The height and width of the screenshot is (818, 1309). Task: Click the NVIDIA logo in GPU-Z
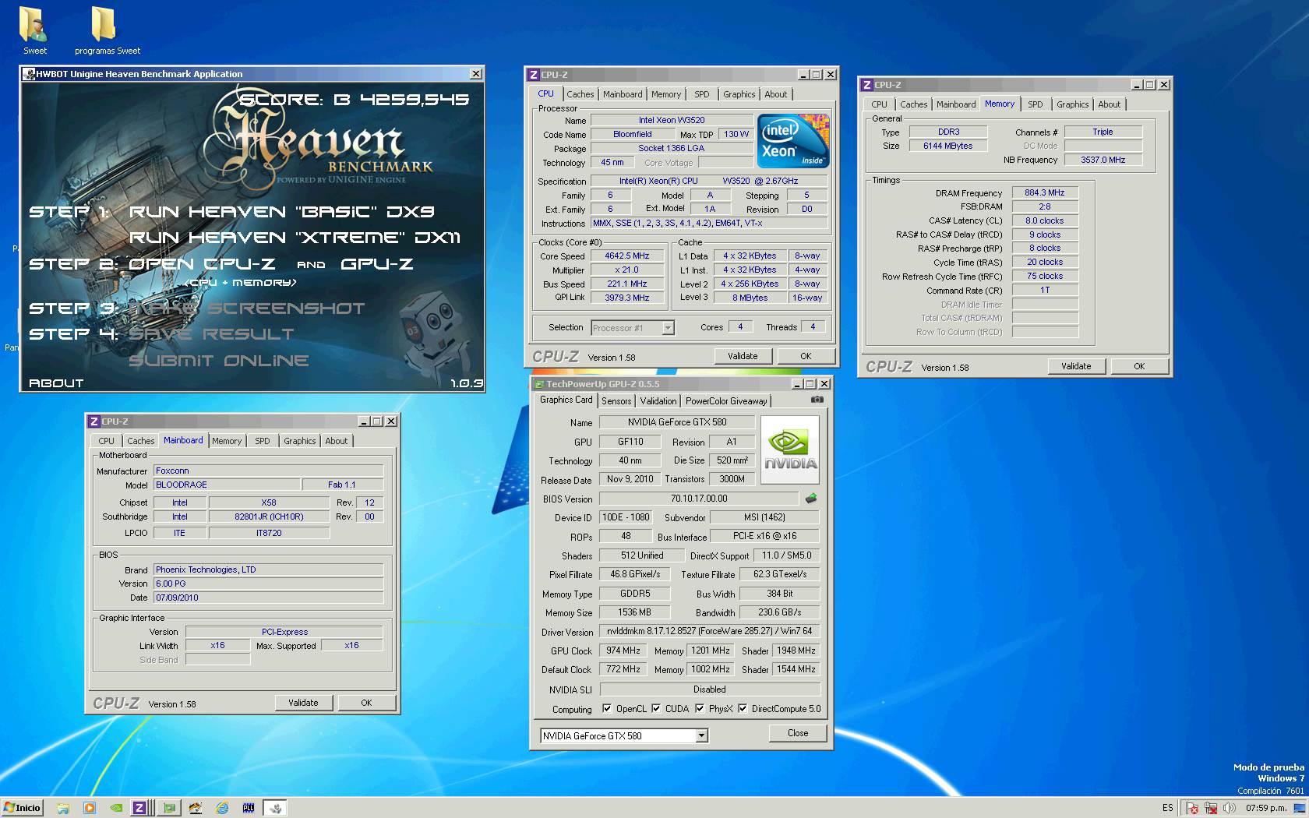pyautogui.click(x=789, y=450)
